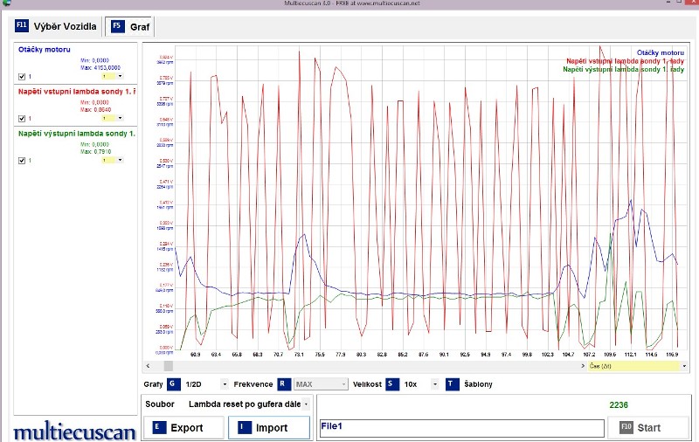This screenshot has height=442, width=699.
Task: Click the graph horizontal scrollbar thumb
Action: [169, 366]
